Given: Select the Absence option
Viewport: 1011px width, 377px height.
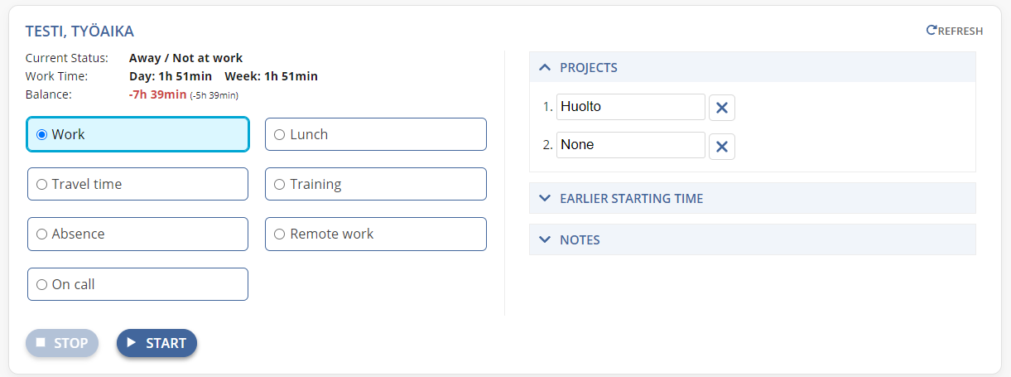Looking at the screenshot, I should (137, 234).
